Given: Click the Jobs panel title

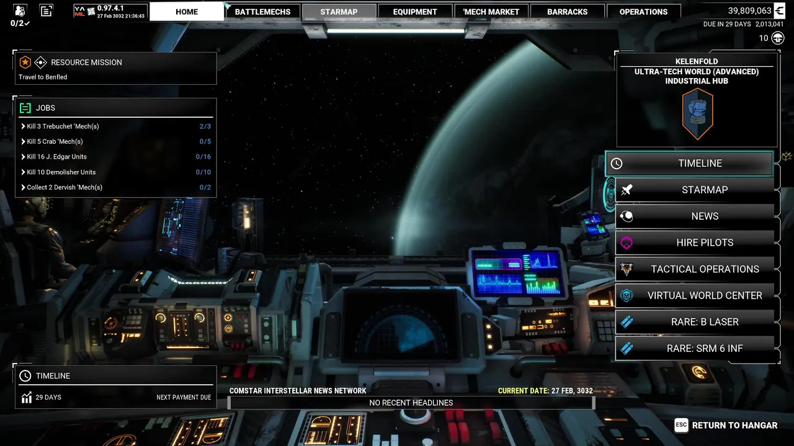Looking at the screenshot, I should tap(45, 108).
